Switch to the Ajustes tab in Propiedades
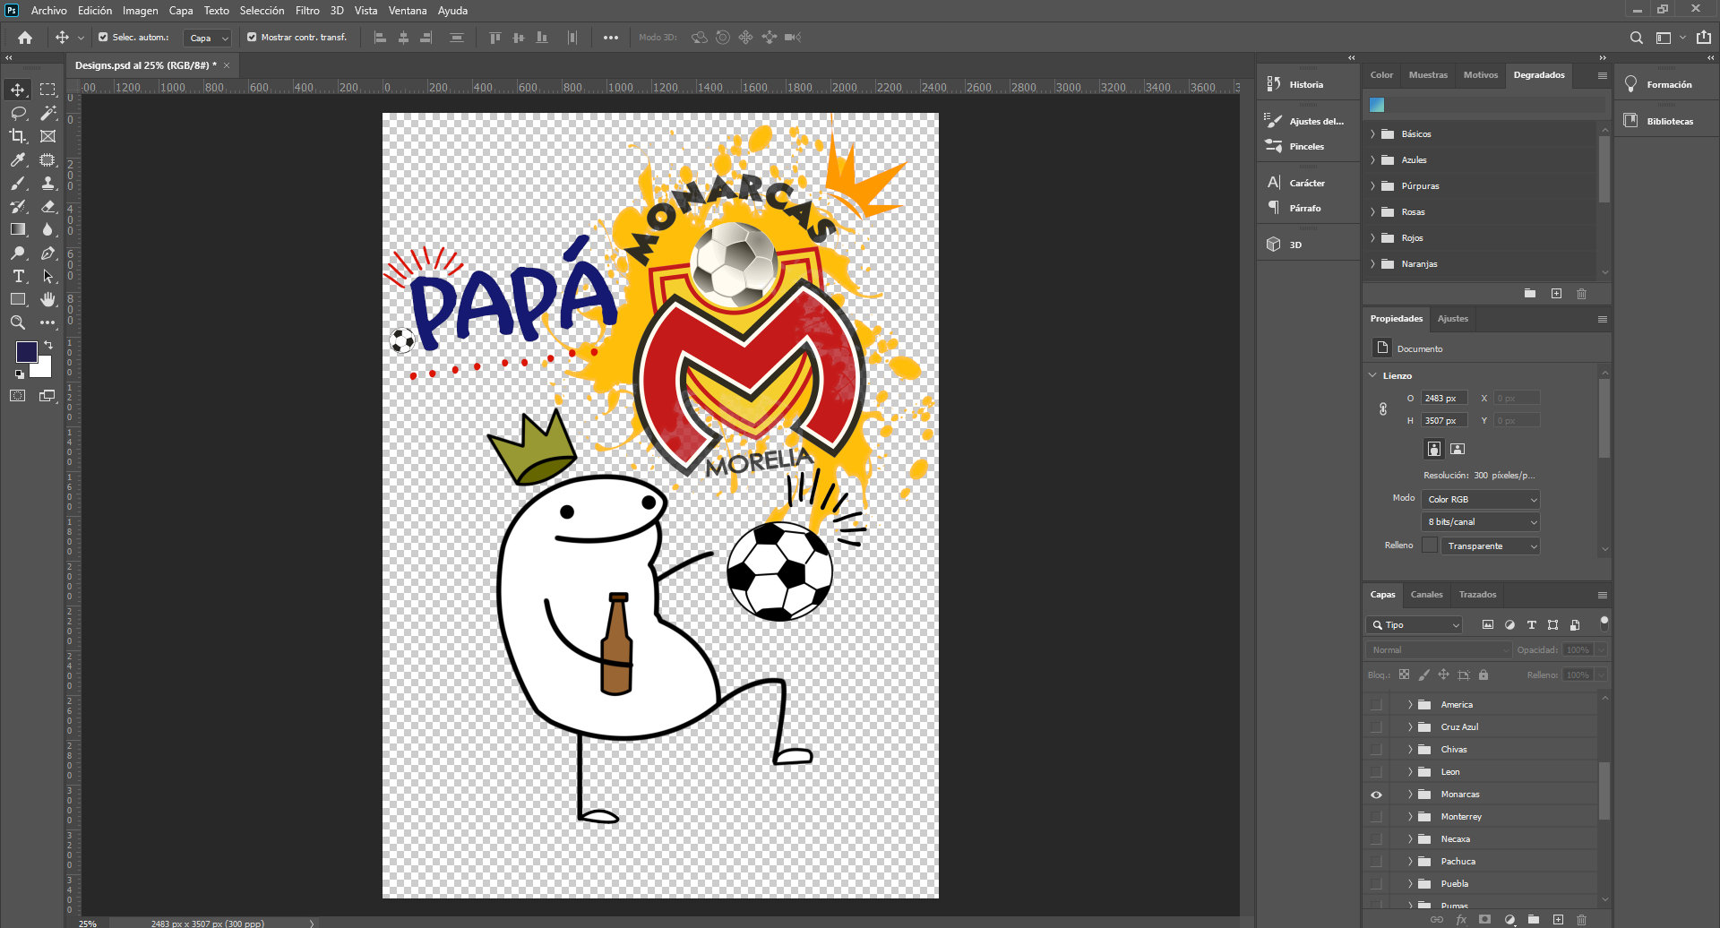The image size is (1720, 928). point(1452,318)
